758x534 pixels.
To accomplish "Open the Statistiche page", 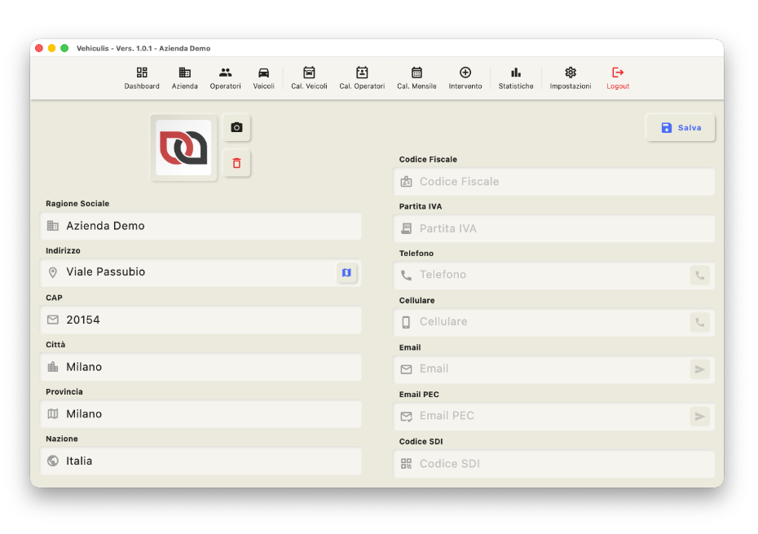I will [516, 78].
